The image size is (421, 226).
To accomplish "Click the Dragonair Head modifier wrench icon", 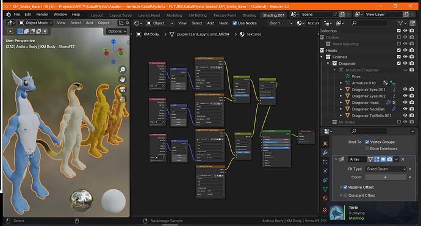I will click(x=389, y=103).
